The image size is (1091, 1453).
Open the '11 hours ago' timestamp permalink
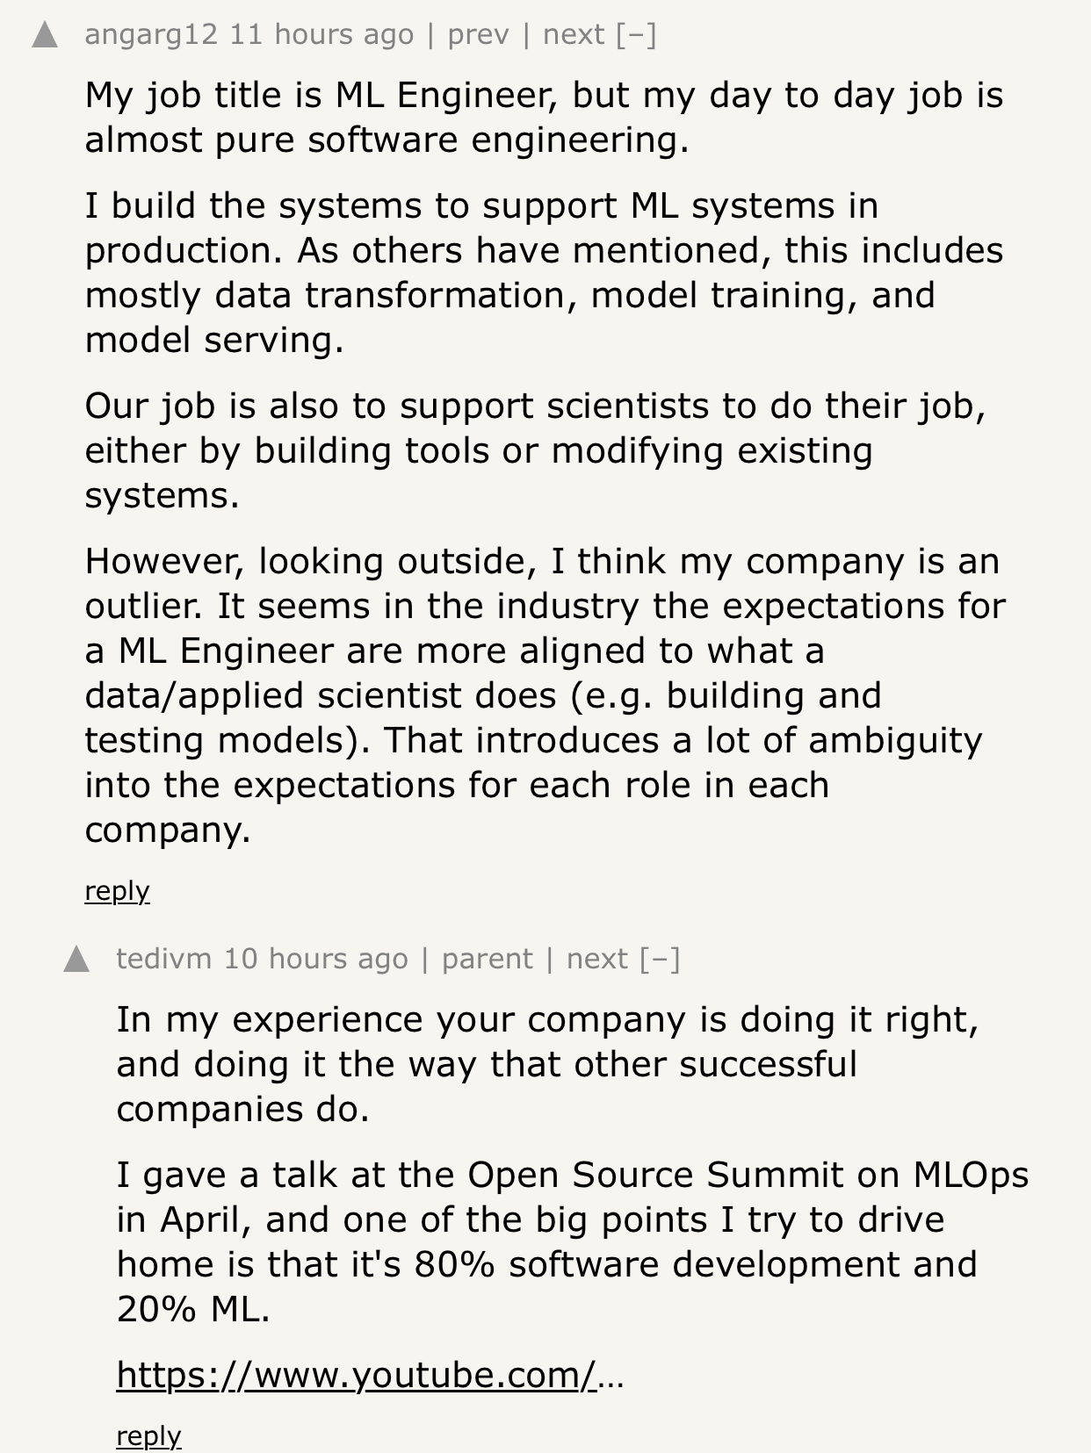coord(322,35)
